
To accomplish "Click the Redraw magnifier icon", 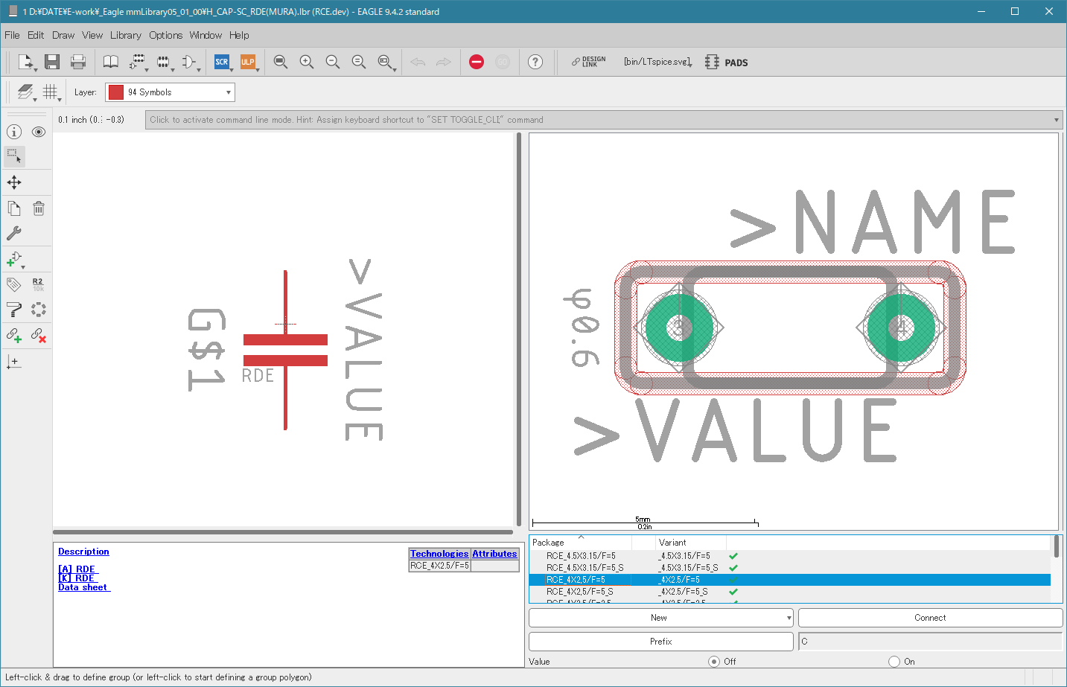I will pyautogui.click(x=359, y=62).
